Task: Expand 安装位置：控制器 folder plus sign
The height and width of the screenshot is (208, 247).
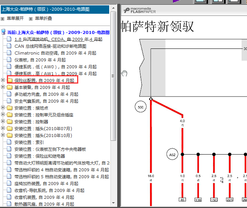Action: click(3, 121)
